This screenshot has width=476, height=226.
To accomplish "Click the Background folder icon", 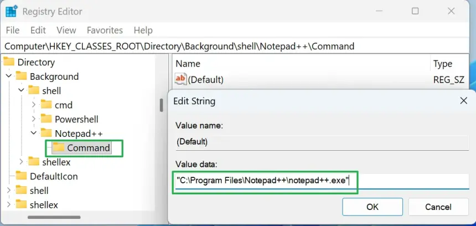I will (21, 76).
